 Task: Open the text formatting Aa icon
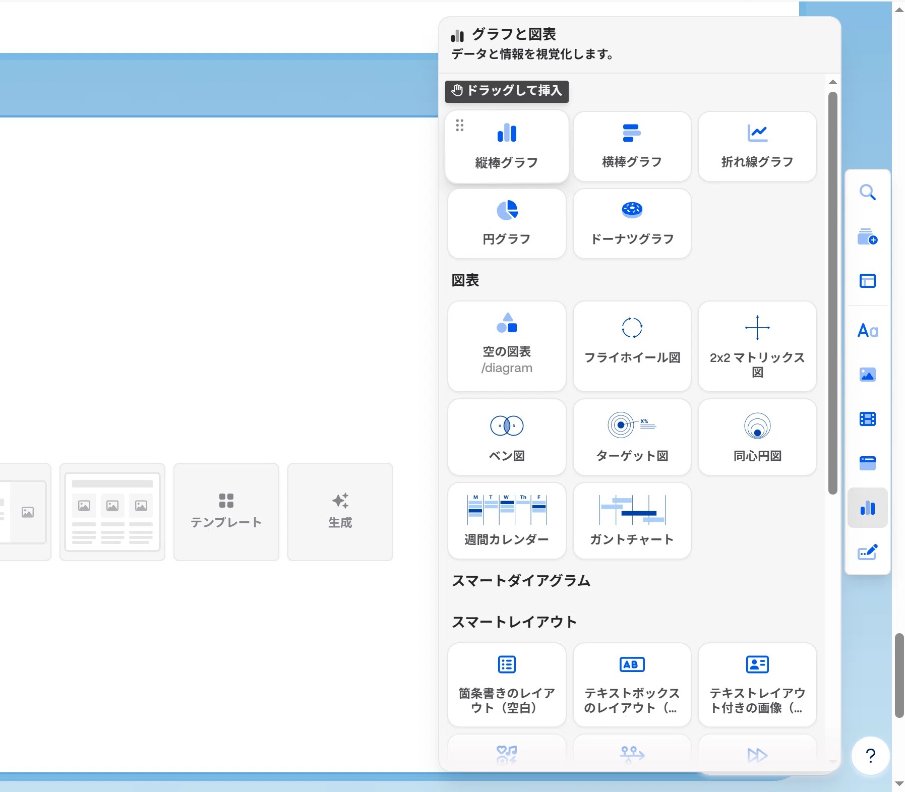(867, 331)
